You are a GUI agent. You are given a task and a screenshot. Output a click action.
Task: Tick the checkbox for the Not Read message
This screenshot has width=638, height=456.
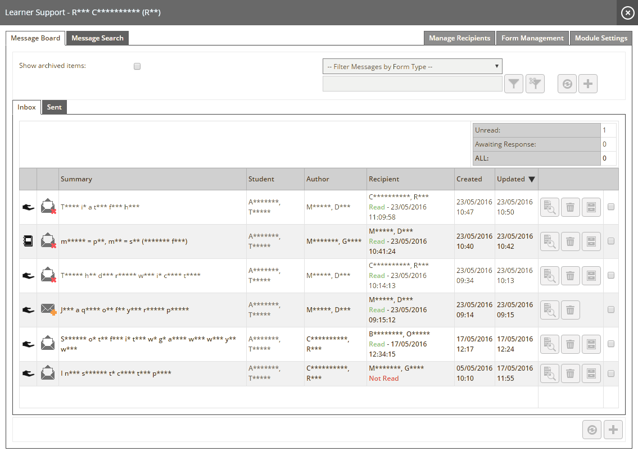point(611,373)
